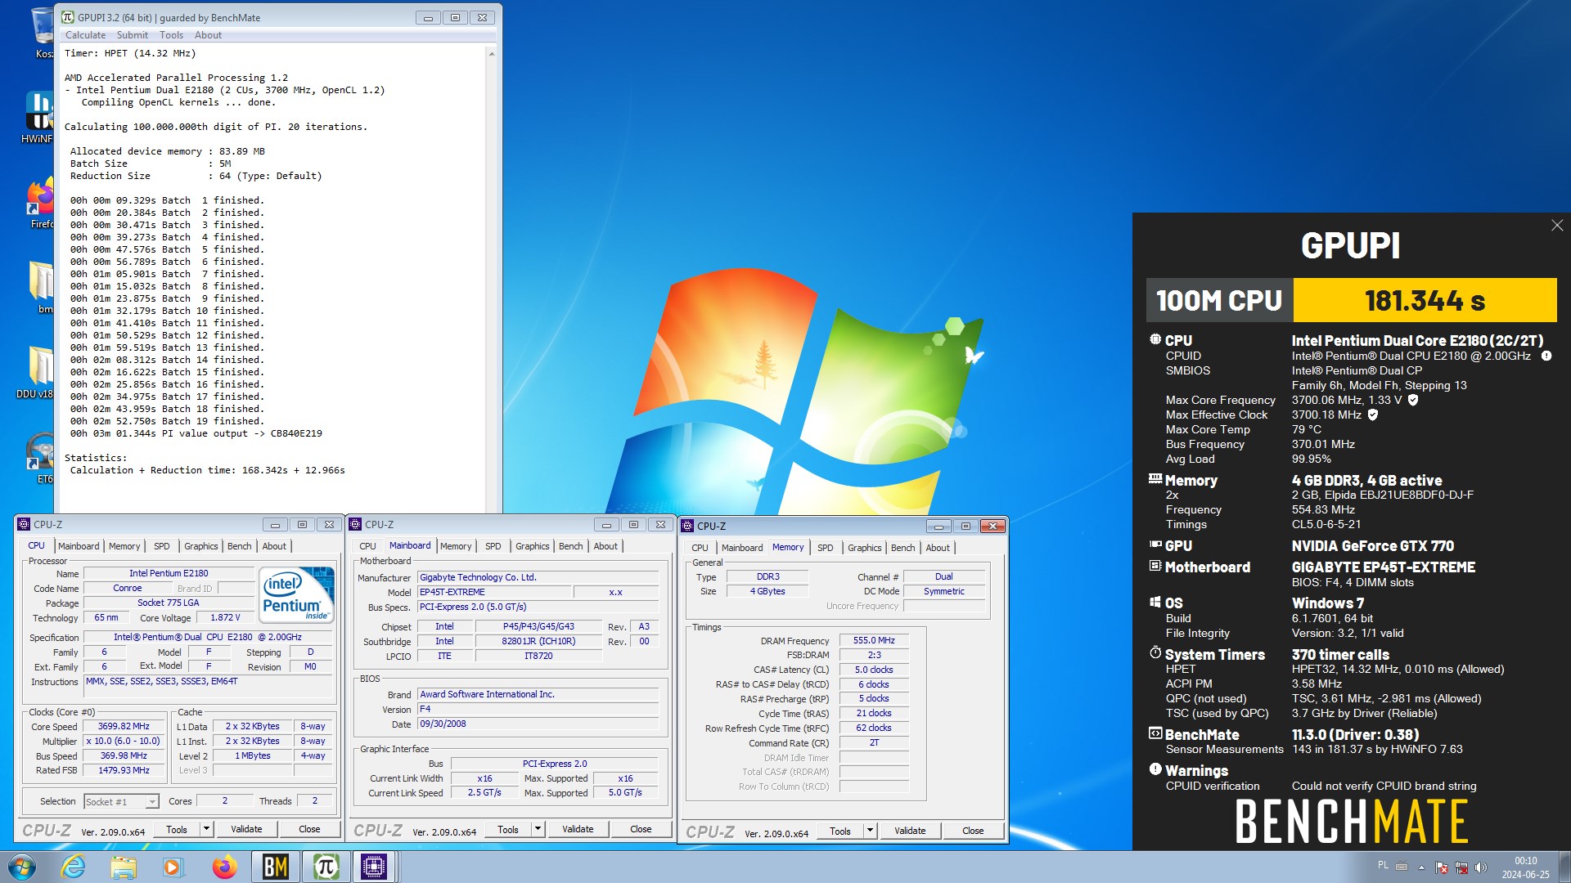Expand Tools dropdown arrow in the middle CPU-Z window

[x=538, y=829]
